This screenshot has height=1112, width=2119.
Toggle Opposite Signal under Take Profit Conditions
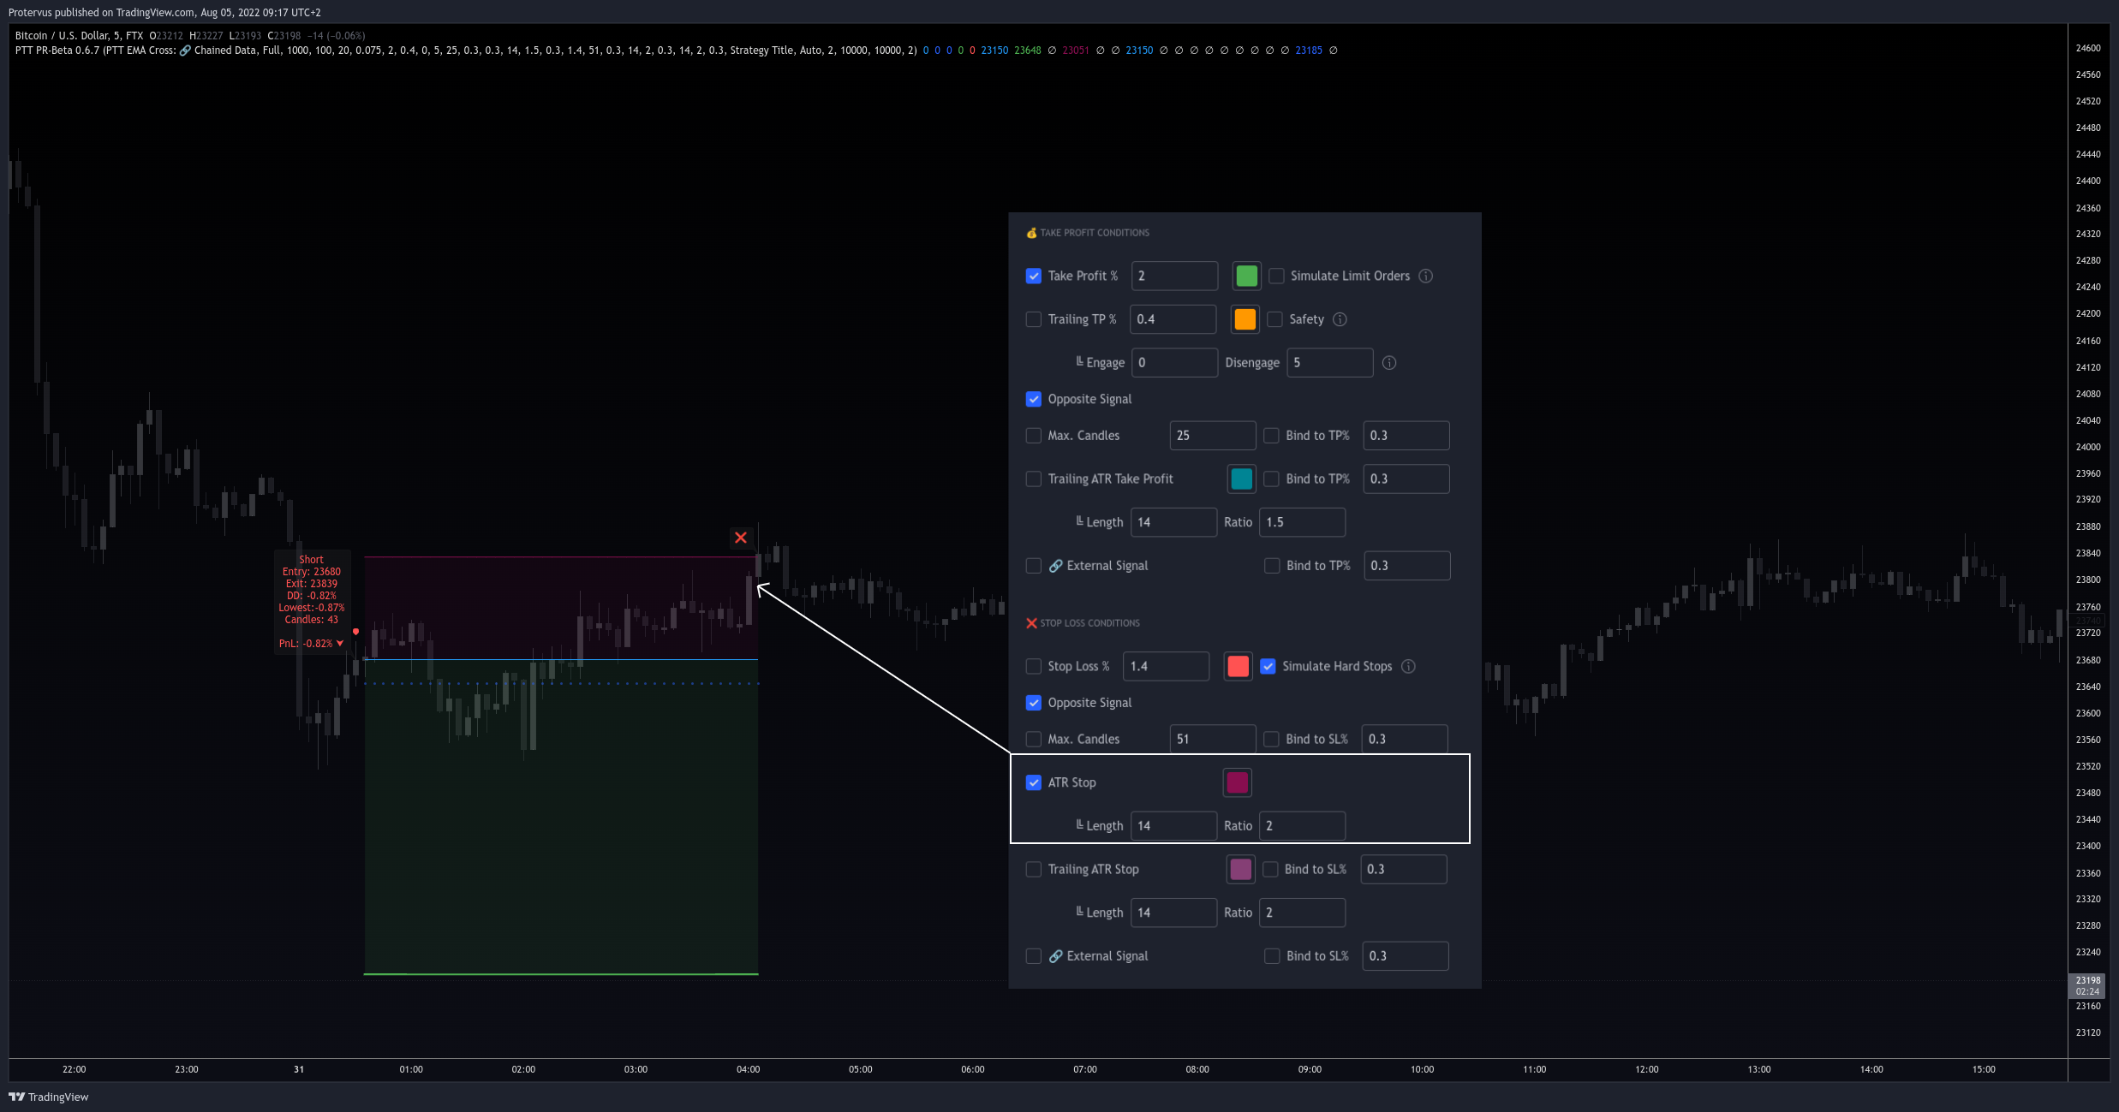point(1034,399)
